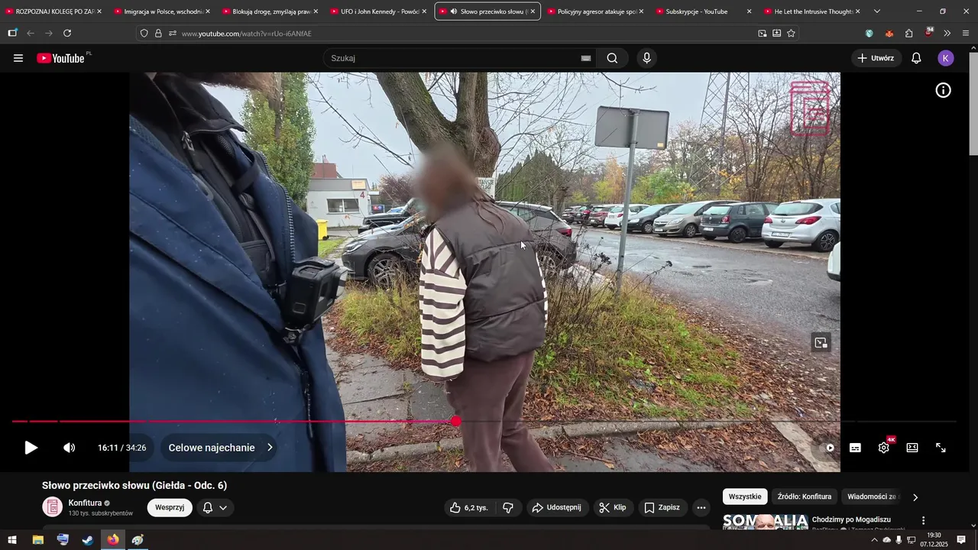Switch to ROZPOZNAJ KOLEGĘ browser tab

(x=53, y=11)
